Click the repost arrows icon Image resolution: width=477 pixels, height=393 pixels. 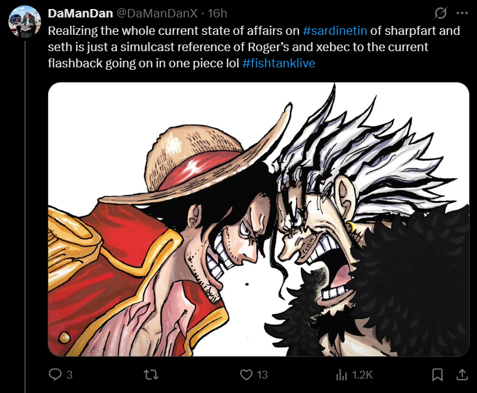pos(151,374)
